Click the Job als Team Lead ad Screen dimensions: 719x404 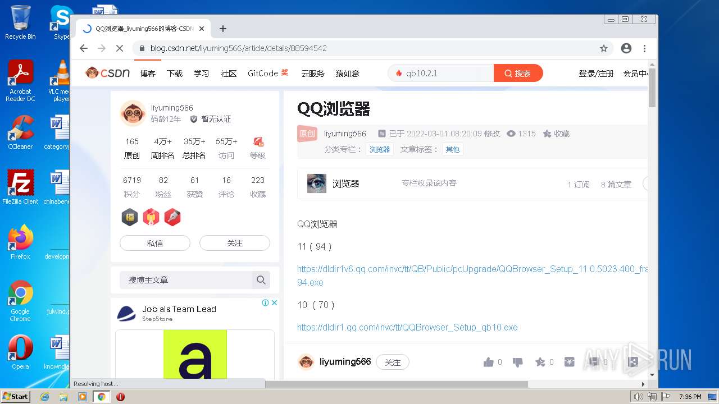pyautogui.click(x=179, y=309)
